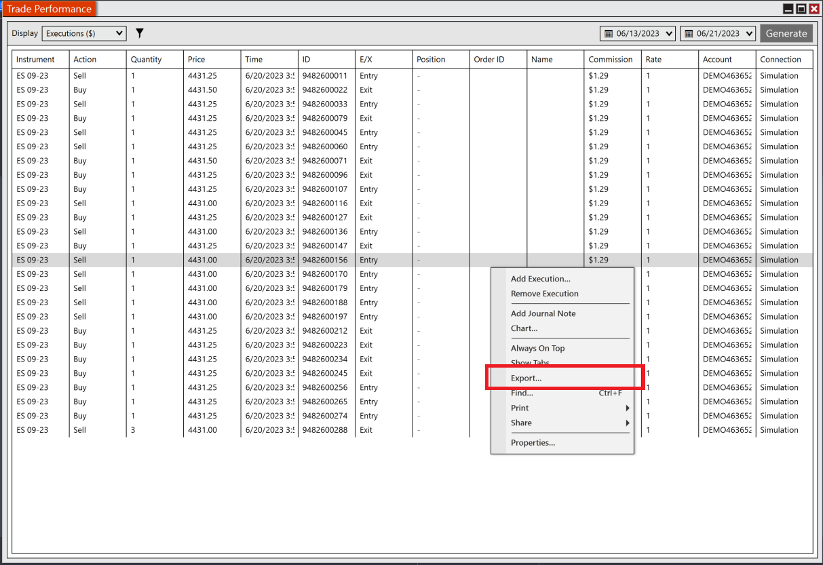Click the minimize window icon
823x565 pixels.
[786, 9]
